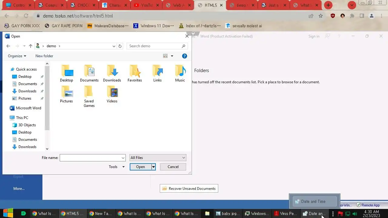Expand the address bar path dropdown
The height and width of the screenshot is (218, 388).
click(x=114, y=46)
